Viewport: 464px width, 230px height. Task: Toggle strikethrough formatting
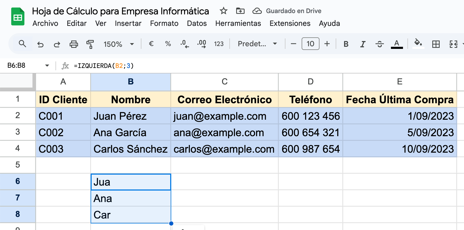(379, 44)
